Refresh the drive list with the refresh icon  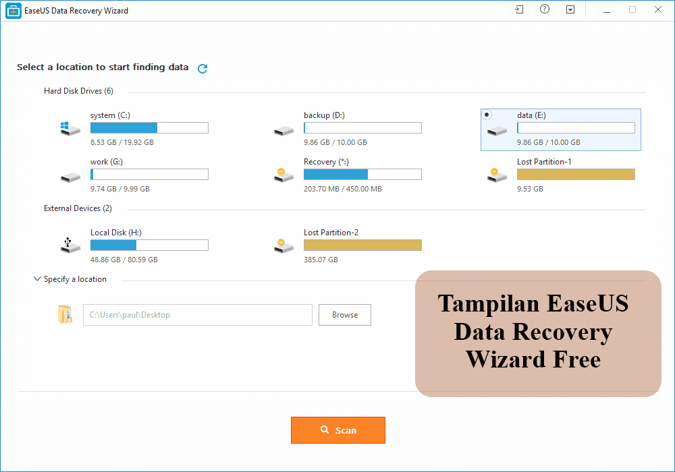click(x=202, y=68)
